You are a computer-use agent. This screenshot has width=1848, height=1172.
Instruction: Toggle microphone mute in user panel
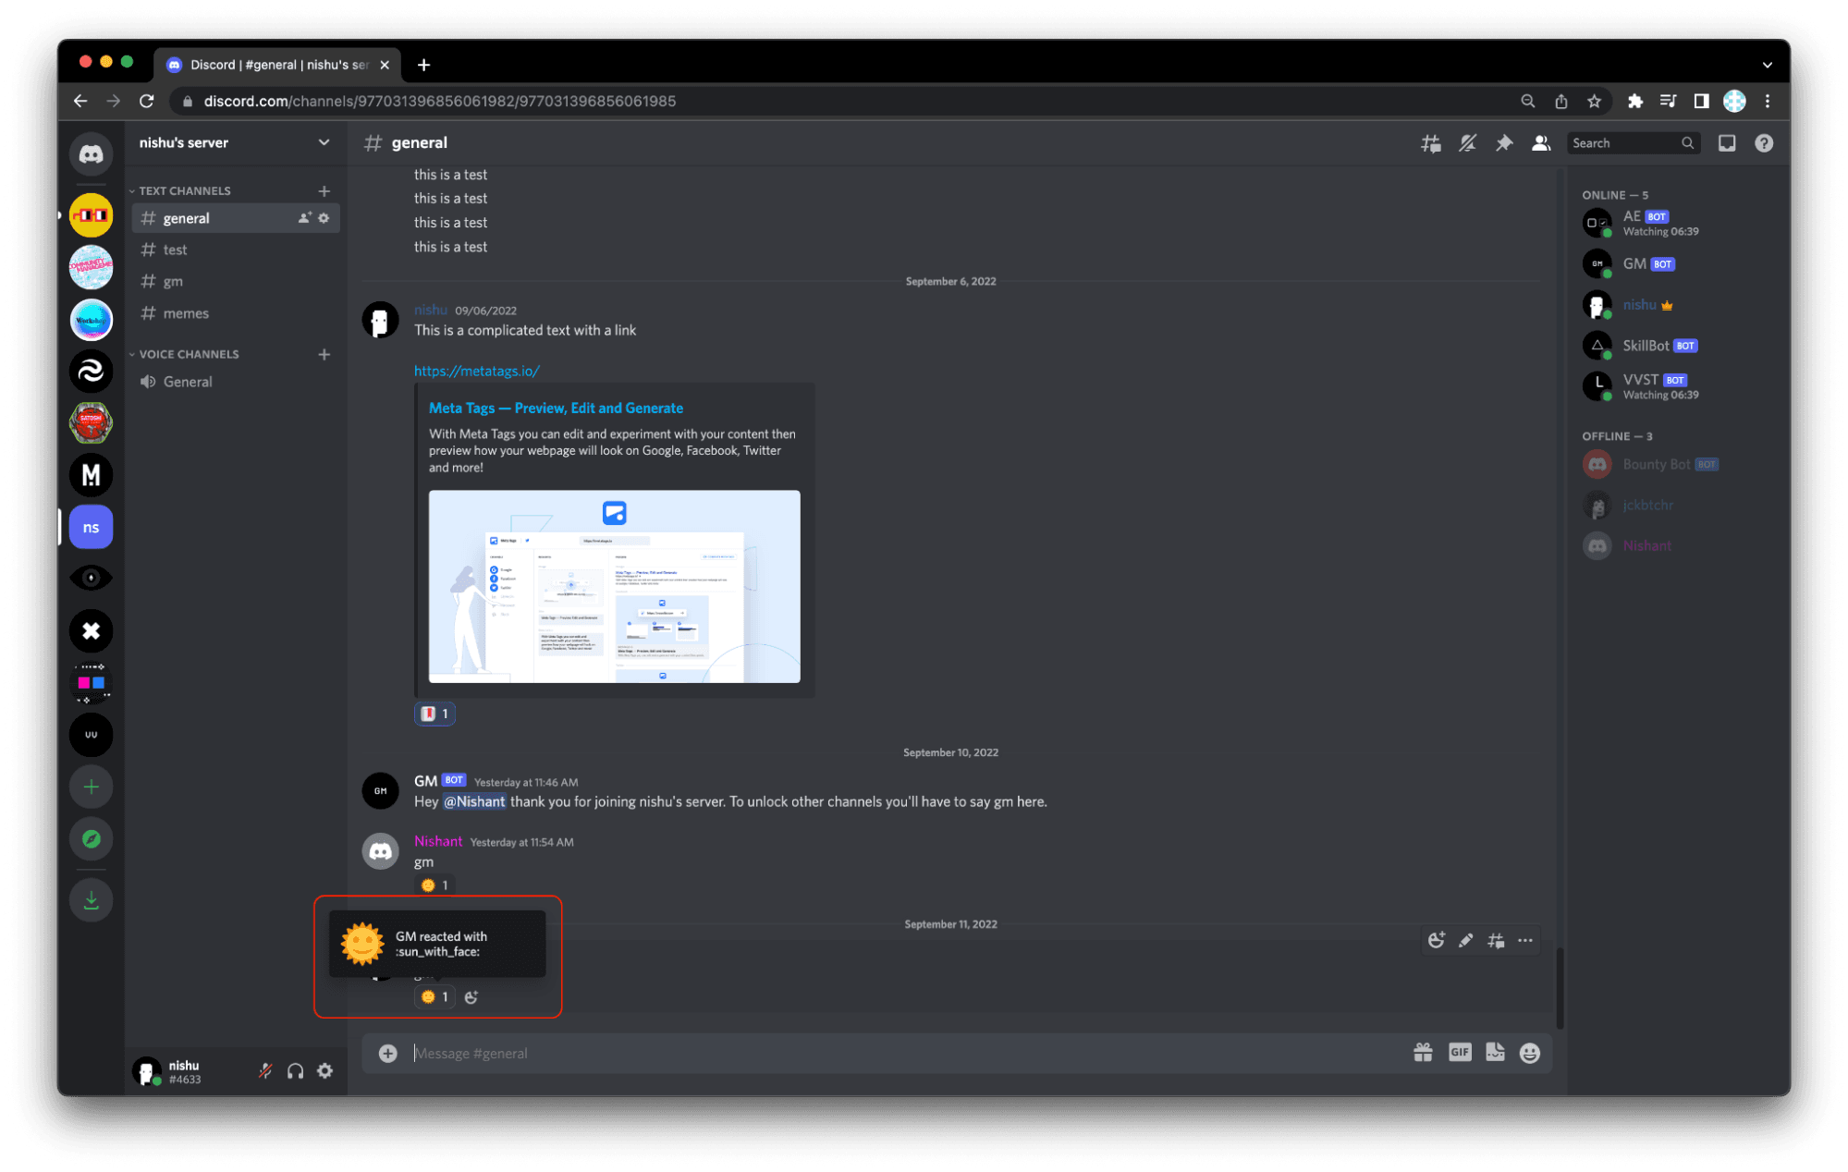[265, 1071]
